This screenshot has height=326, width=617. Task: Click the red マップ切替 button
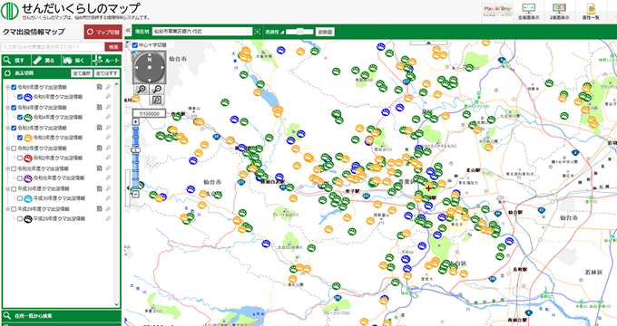pyautogui.click(x=103, y=33)
